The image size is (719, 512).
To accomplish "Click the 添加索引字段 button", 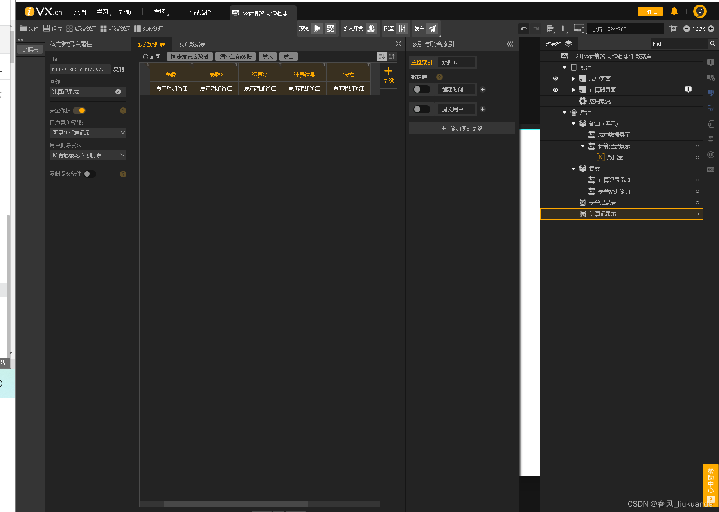I will coord(462,128).
